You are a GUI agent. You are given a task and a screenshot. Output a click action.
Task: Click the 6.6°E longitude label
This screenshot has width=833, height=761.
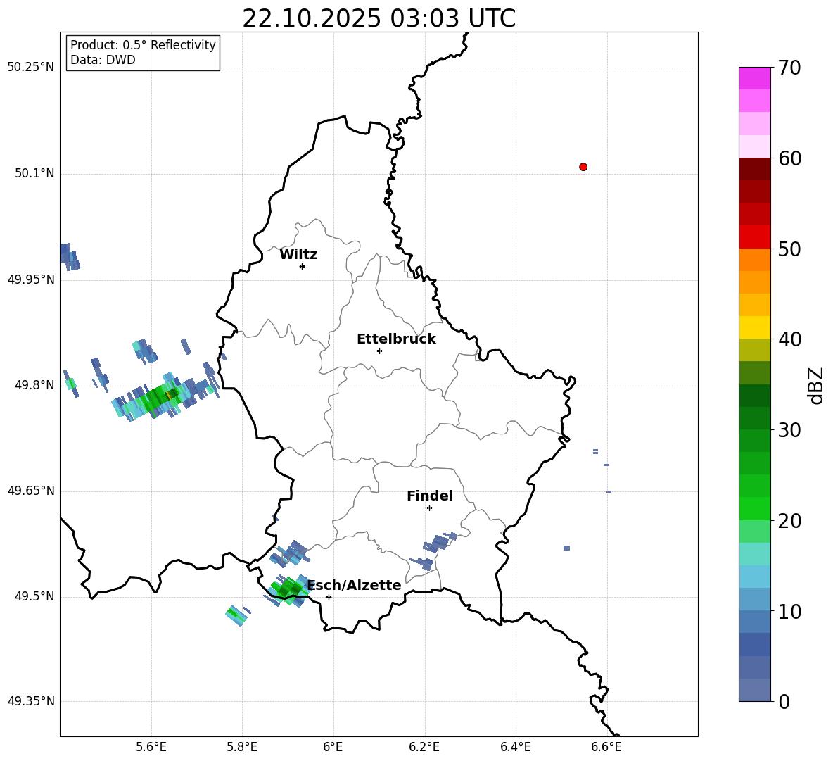[606, 747]
